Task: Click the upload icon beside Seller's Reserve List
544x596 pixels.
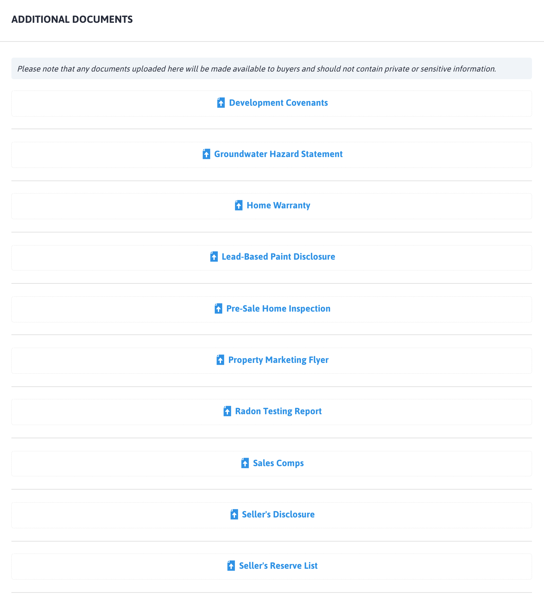Action: click(x=231, y=566)
